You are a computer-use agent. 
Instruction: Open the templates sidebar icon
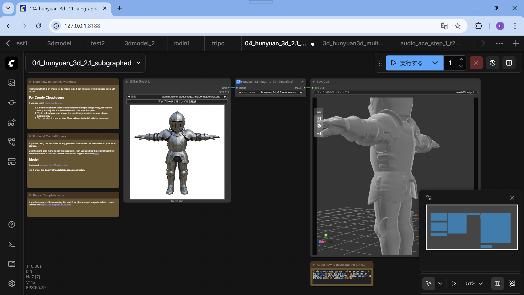pos(11,161)
